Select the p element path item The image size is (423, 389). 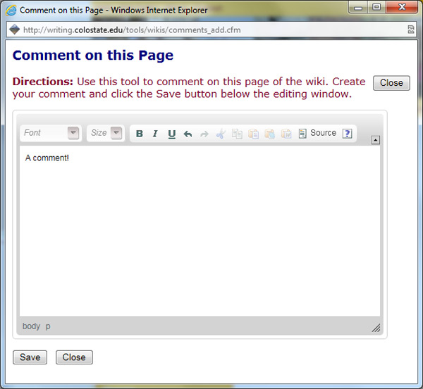coord(48,326)
